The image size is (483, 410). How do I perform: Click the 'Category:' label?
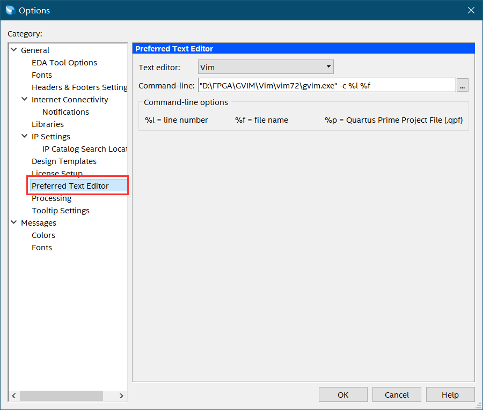pos(25,34)
